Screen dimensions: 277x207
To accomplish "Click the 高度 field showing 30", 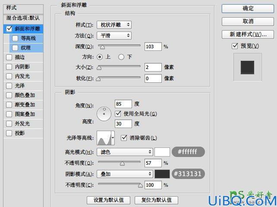I will [123, 124].
